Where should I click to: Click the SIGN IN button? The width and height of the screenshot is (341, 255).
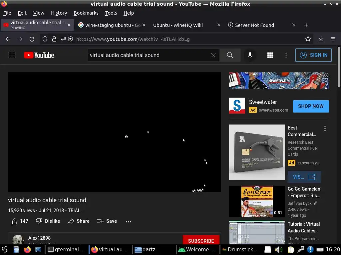(313, 55)
